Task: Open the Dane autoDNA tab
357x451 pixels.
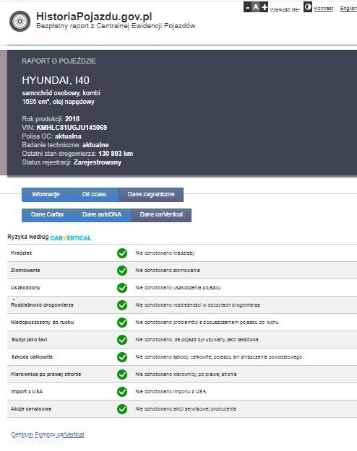Action: (x=102, y=214)
